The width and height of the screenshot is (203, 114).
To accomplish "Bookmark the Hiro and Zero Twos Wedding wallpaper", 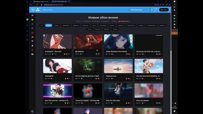I will (157, 79).
